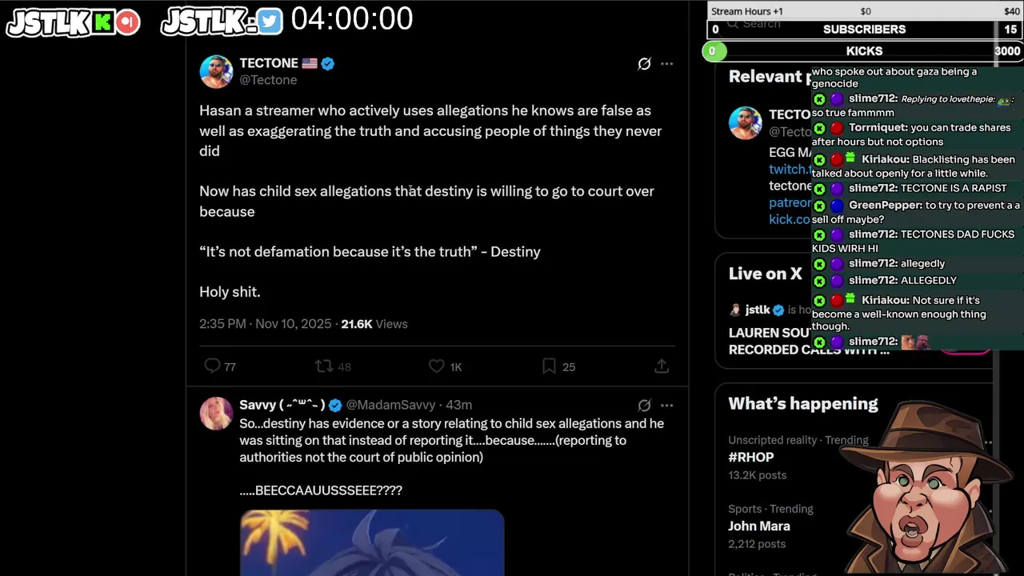Screen dimensions: 1024x576
Task: Click the Kick logo in the JSTLK overlay
Action: (102, 22)
